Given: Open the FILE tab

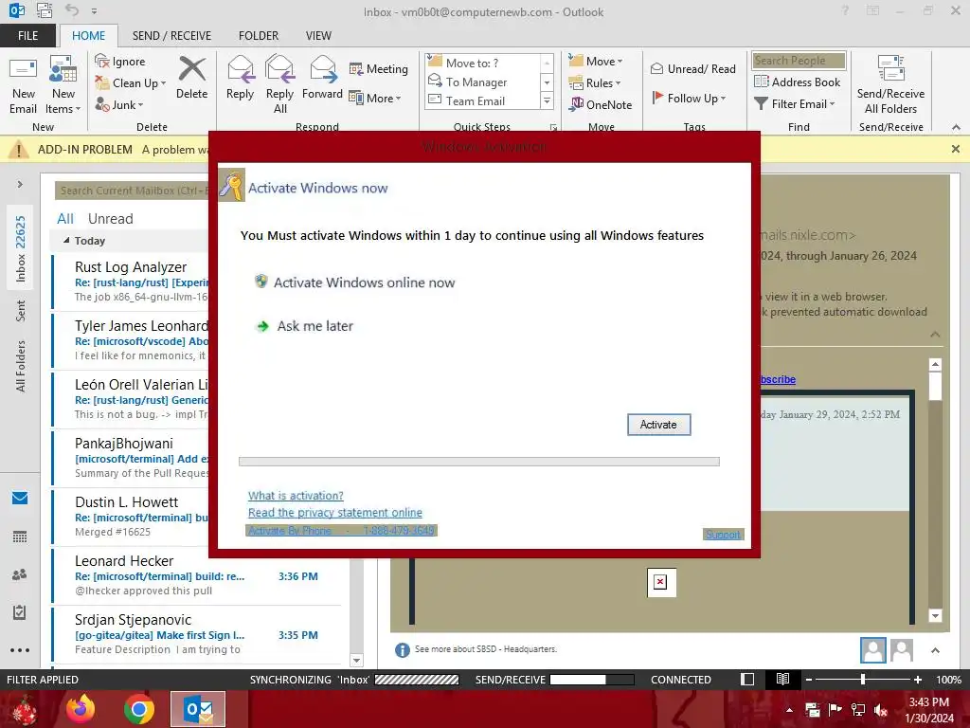Looking at the screenshot, I should [x=27, y=36].
